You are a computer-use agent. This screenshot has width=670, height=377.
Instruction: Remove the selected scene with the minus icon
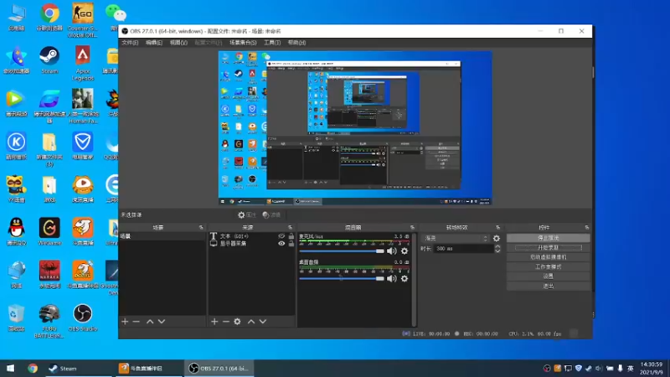[x=137, y=322]
